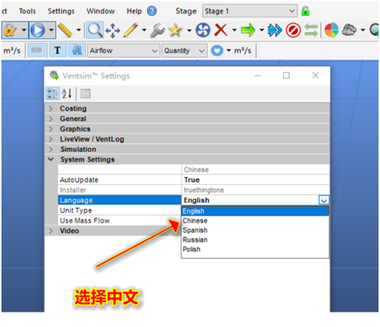Image resolution: width=380 pixels, height=327 pixels.
Task: Click the four-arrow move tool icon
Action: (x=112, y=30)
